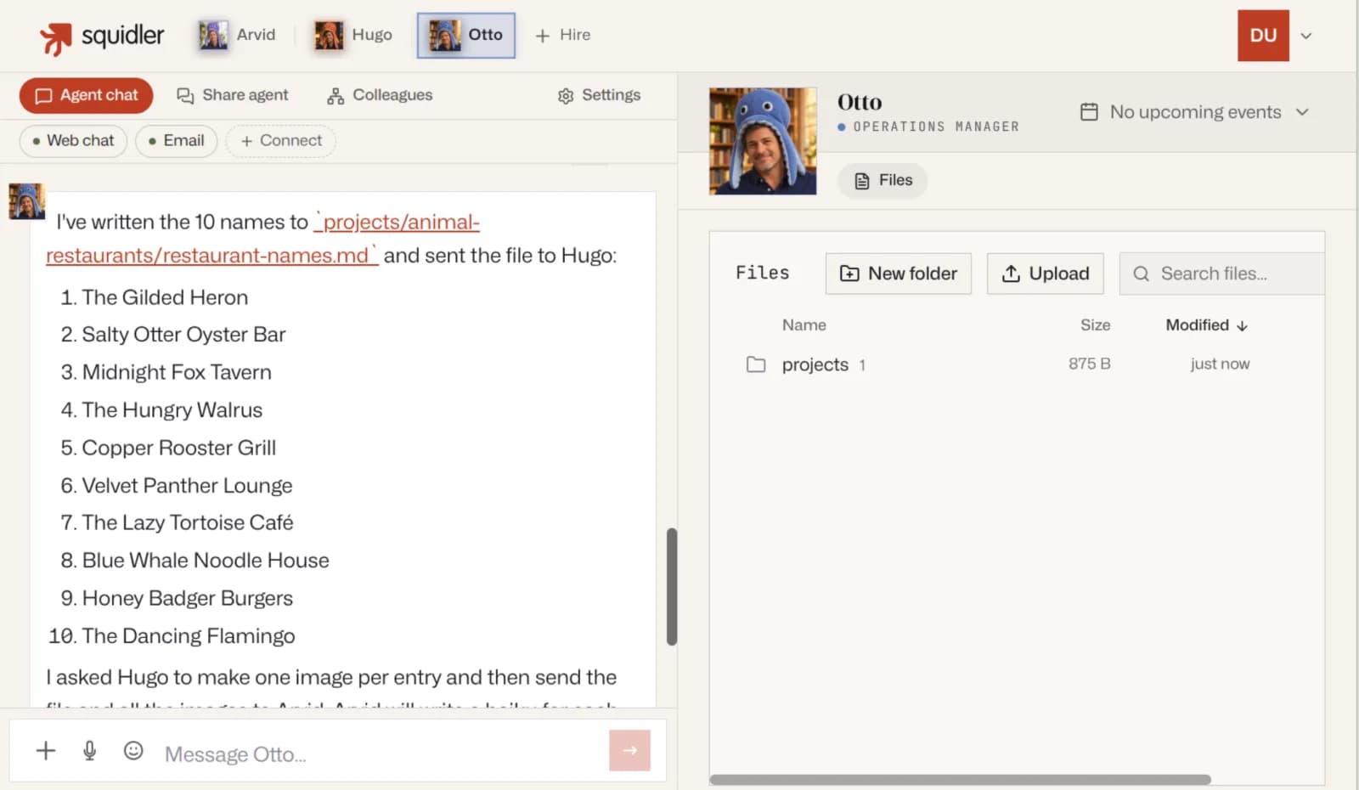The image size is (1359, 790).
Task: Click the New folder button
Action: (x=899, y=274)
